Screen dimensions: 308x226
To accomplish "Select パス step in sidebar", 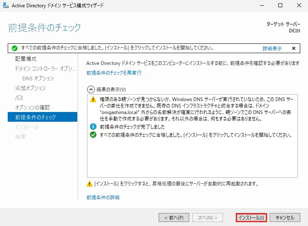I will (x=19, y=98).
